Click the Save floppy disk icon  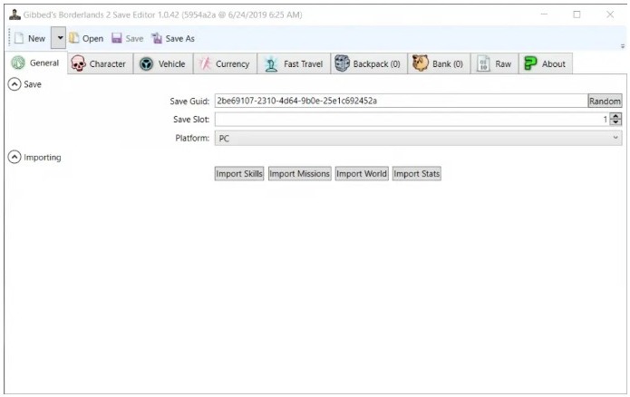[x=117, y=39]
